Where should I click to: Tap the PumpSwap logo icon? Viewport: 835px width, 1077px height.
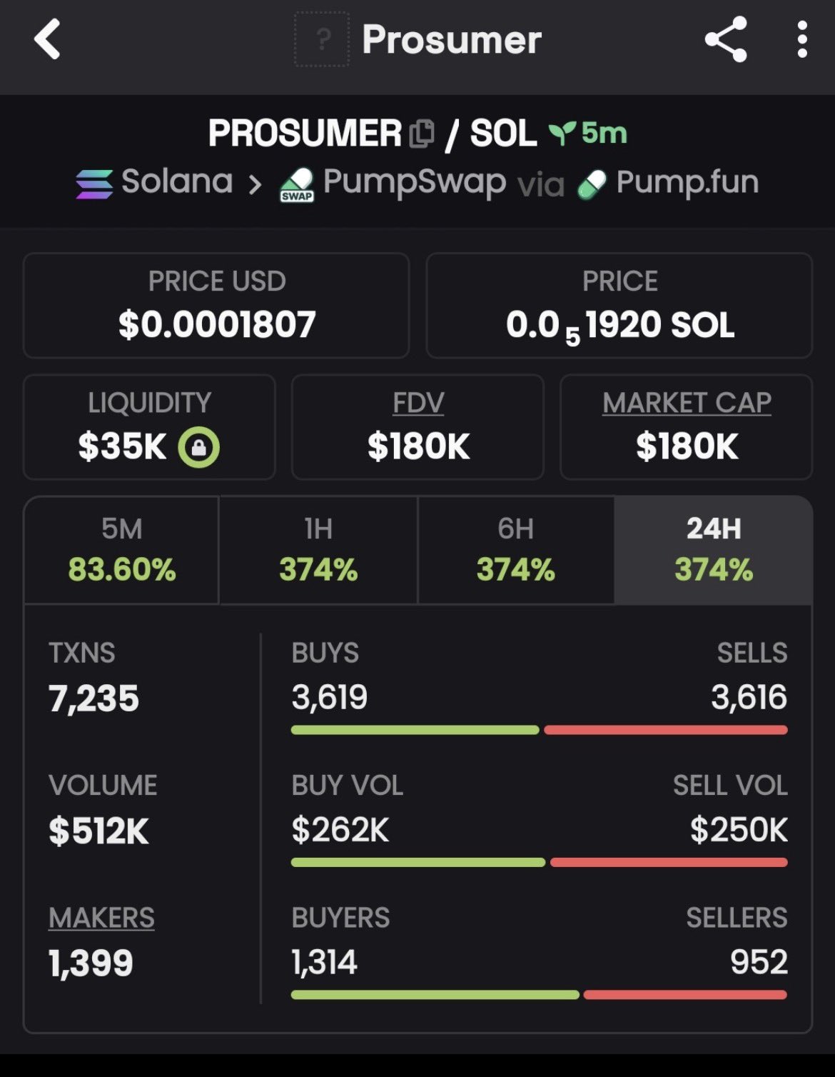(297, 185)
